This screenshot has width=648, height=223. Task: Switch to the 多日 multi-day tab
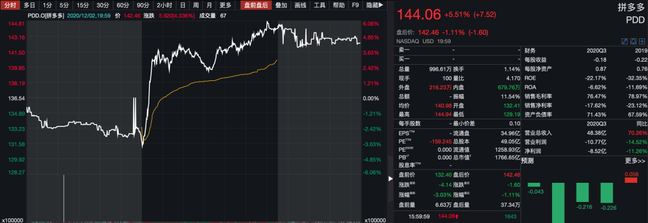pyautogui.click(x=29, y=5)
